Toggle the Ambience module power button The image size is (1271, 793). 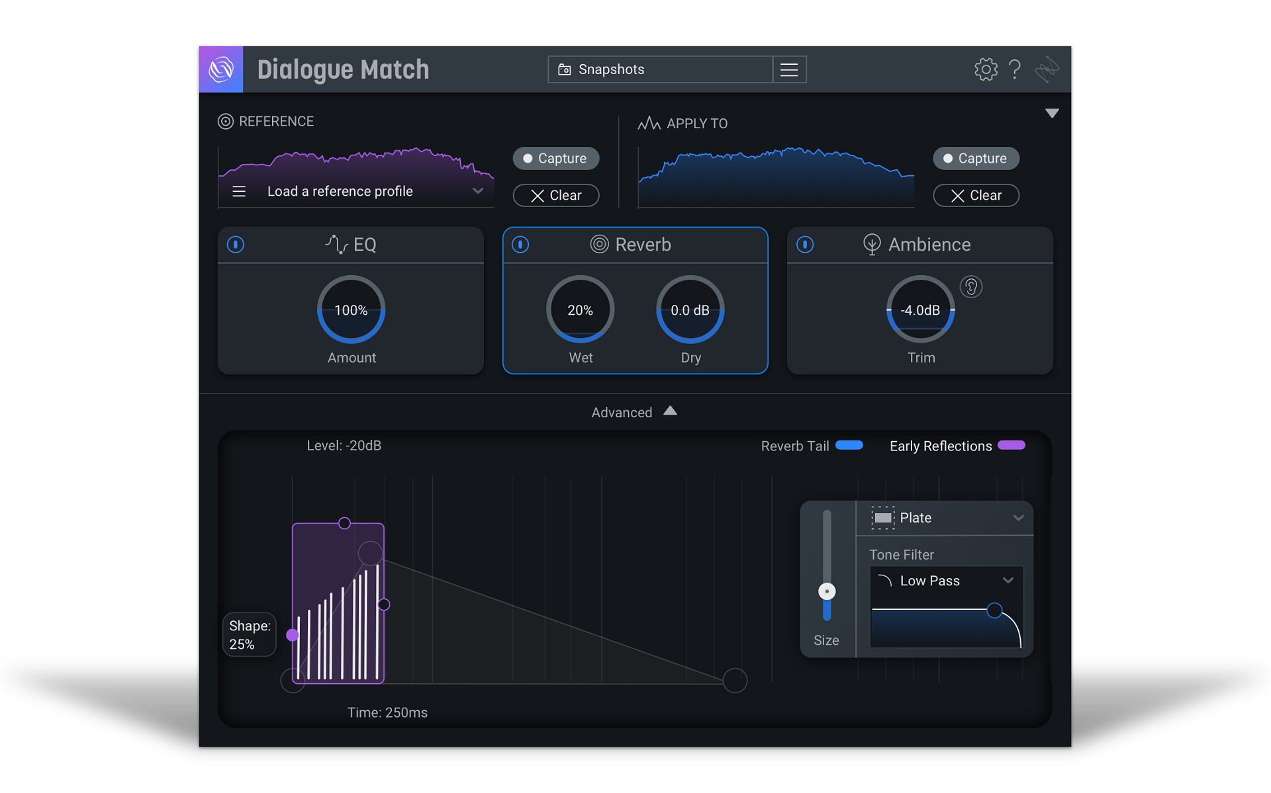[805, 245]
